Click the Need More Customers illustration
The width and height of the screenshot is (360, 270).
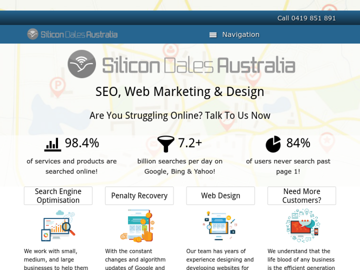point(302,226)
